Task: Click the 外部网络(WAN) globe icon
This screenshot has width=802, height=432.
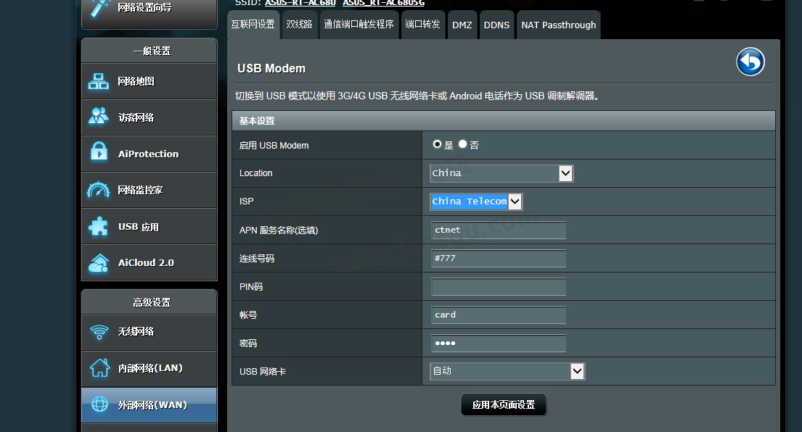Action: pos(99,404)
